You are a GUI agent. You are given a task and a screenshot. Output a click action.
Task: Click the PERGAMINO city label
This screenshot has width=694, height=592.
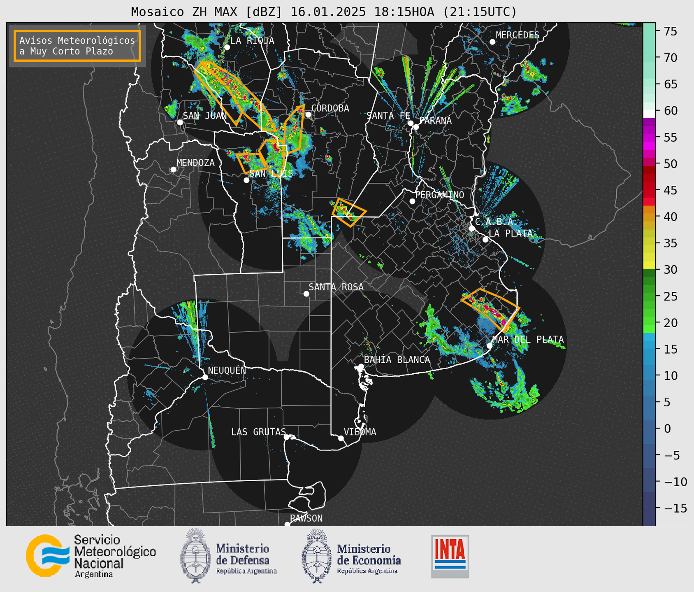pos(440,195)
